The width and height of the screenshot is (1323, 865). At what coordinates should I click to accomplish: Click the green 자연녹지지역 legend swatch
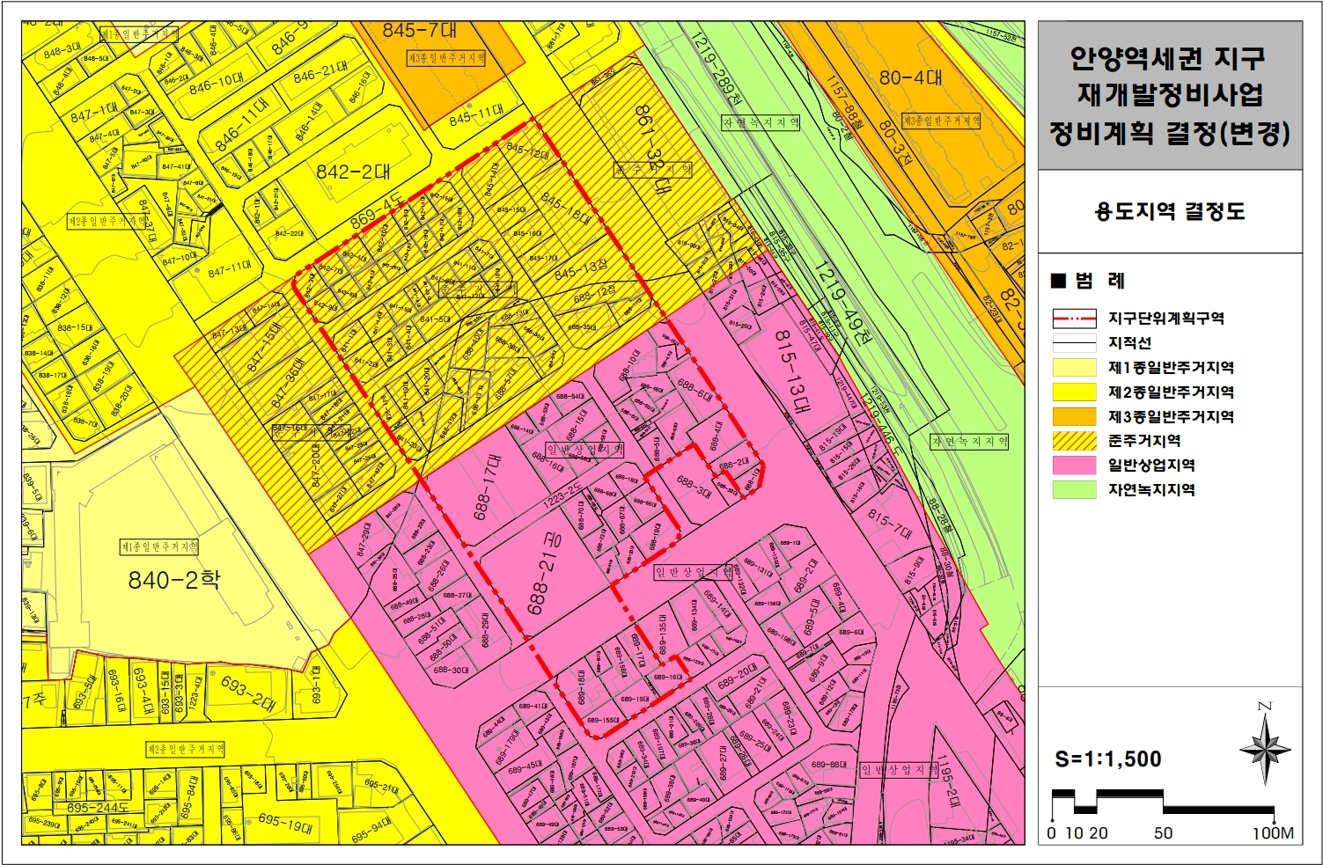(x=1074, y=490)
